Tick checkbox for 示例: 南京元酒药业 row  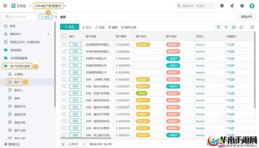(x=64, y=86)
